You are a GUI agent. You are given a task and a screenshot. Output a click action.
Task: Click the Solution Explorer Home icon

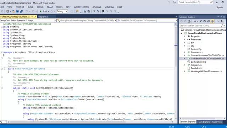pos(189,21)
